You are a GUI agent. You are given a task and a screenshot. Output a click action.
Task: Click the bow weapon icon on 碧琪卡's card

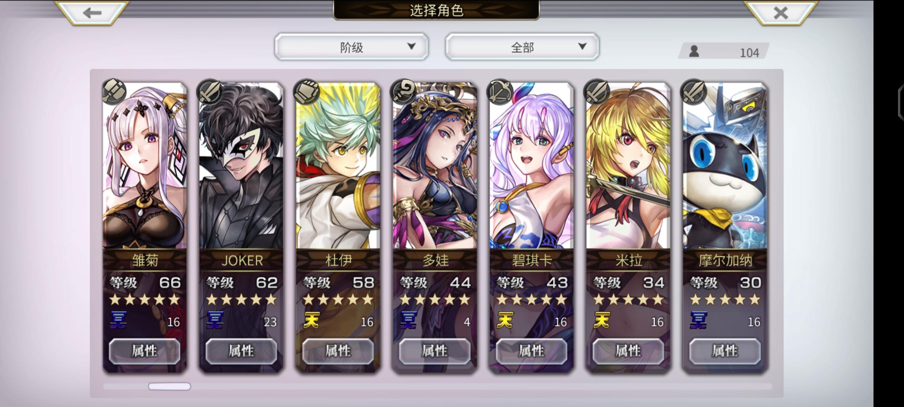[500, 92]
